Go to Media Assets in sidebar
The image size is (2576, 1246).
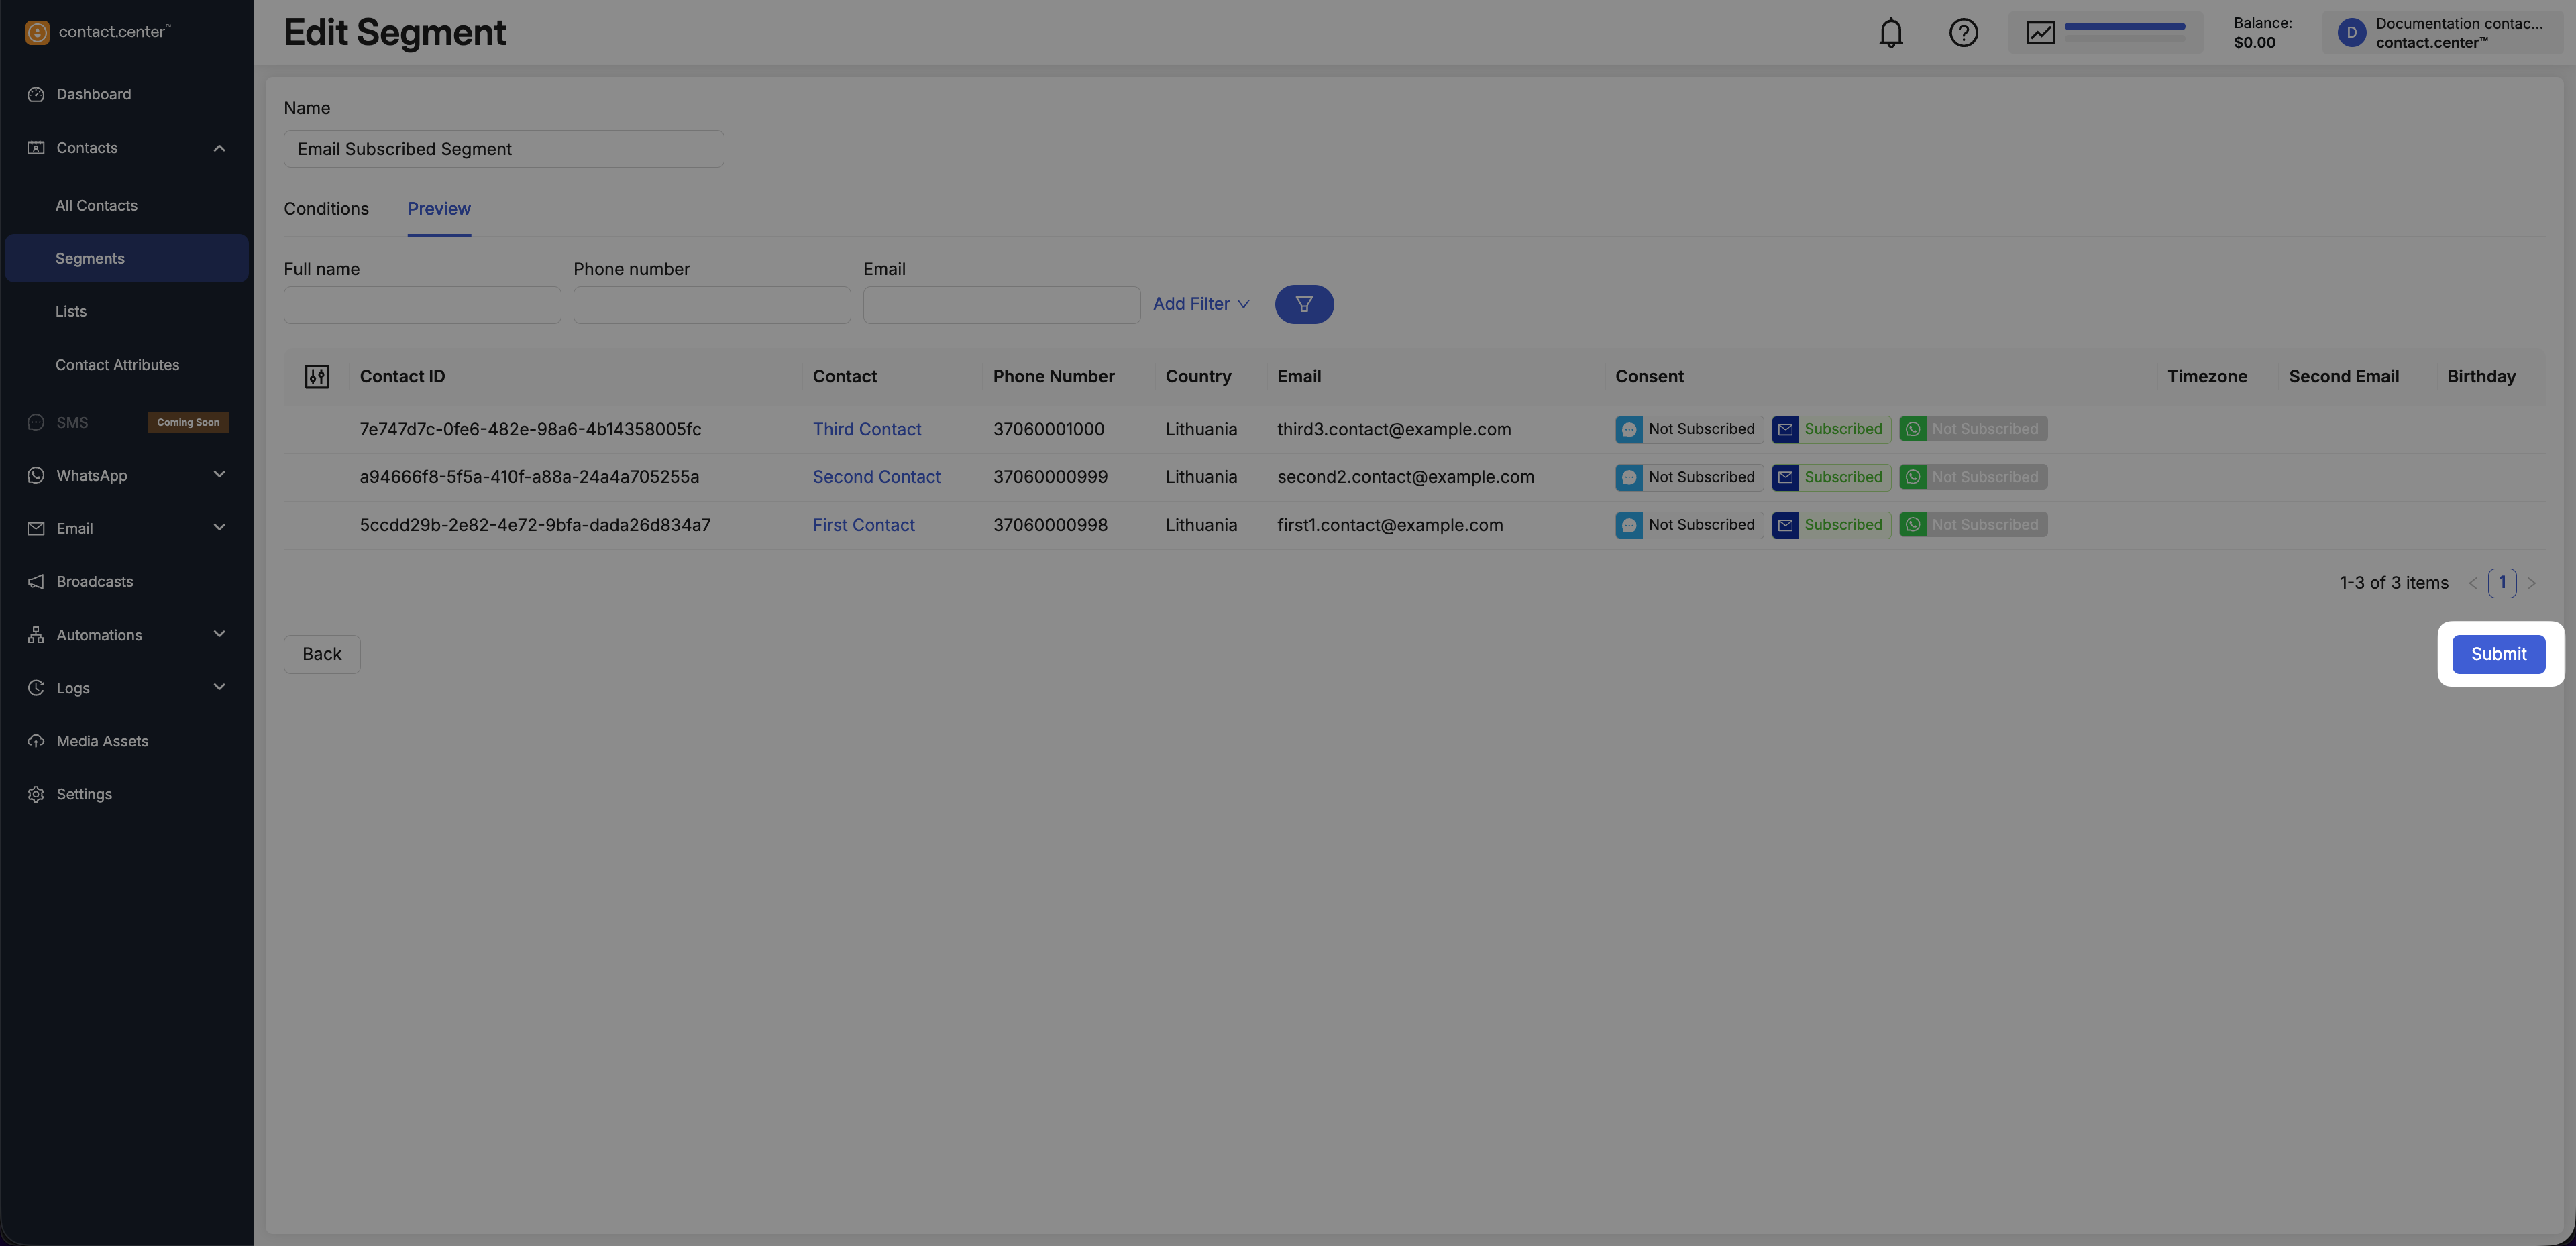(102, 741)
